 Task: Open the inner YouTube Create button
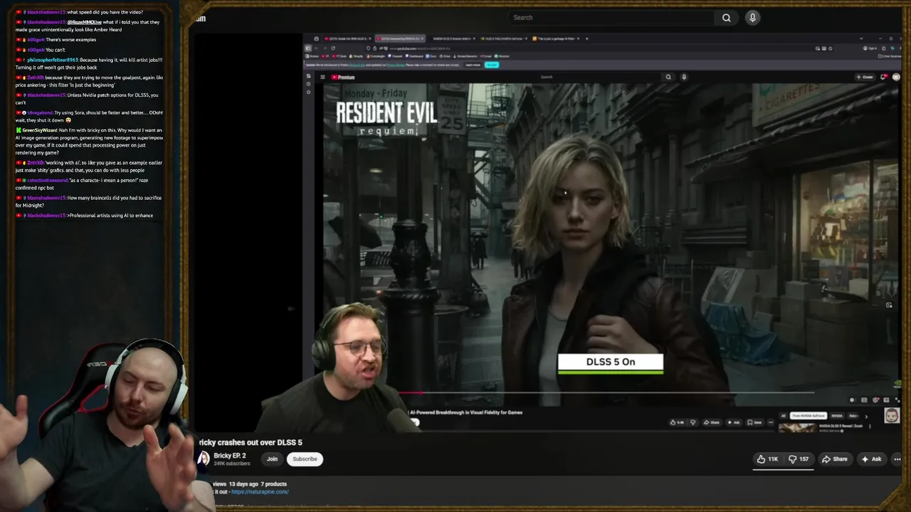865,77
